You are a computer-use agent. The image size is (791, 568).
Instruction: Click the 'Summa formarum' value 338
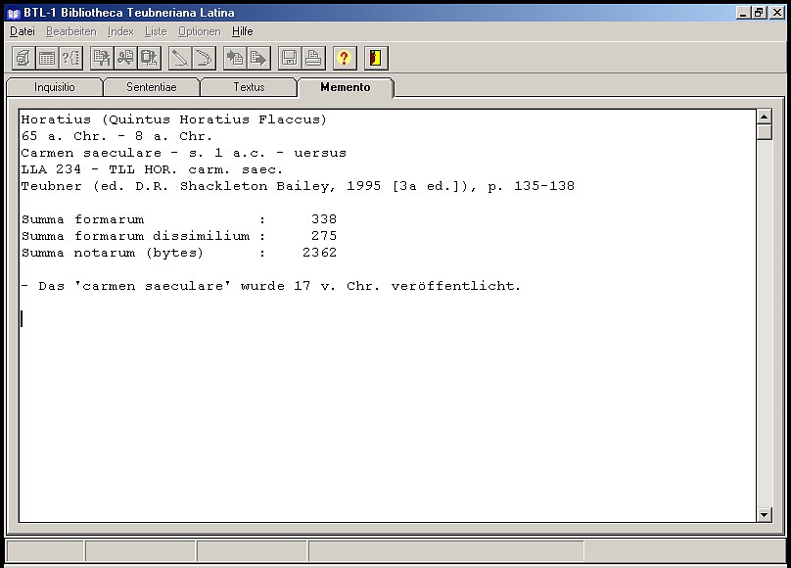pos(324,219)
